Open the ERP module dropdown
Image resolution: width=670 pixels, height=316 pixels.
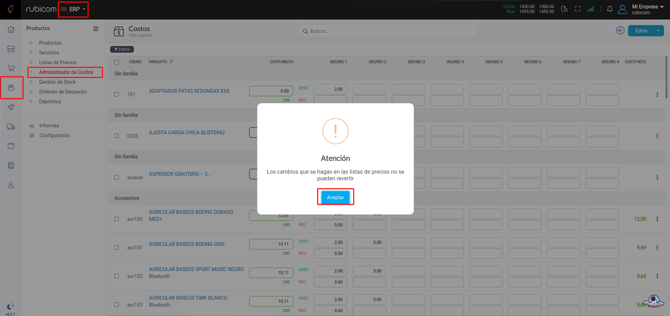tap(73, 9)
